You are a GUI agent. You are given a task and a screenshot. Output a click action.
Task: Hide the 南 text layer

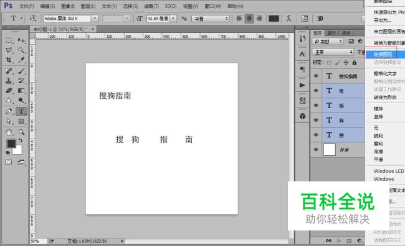(316, 91)
